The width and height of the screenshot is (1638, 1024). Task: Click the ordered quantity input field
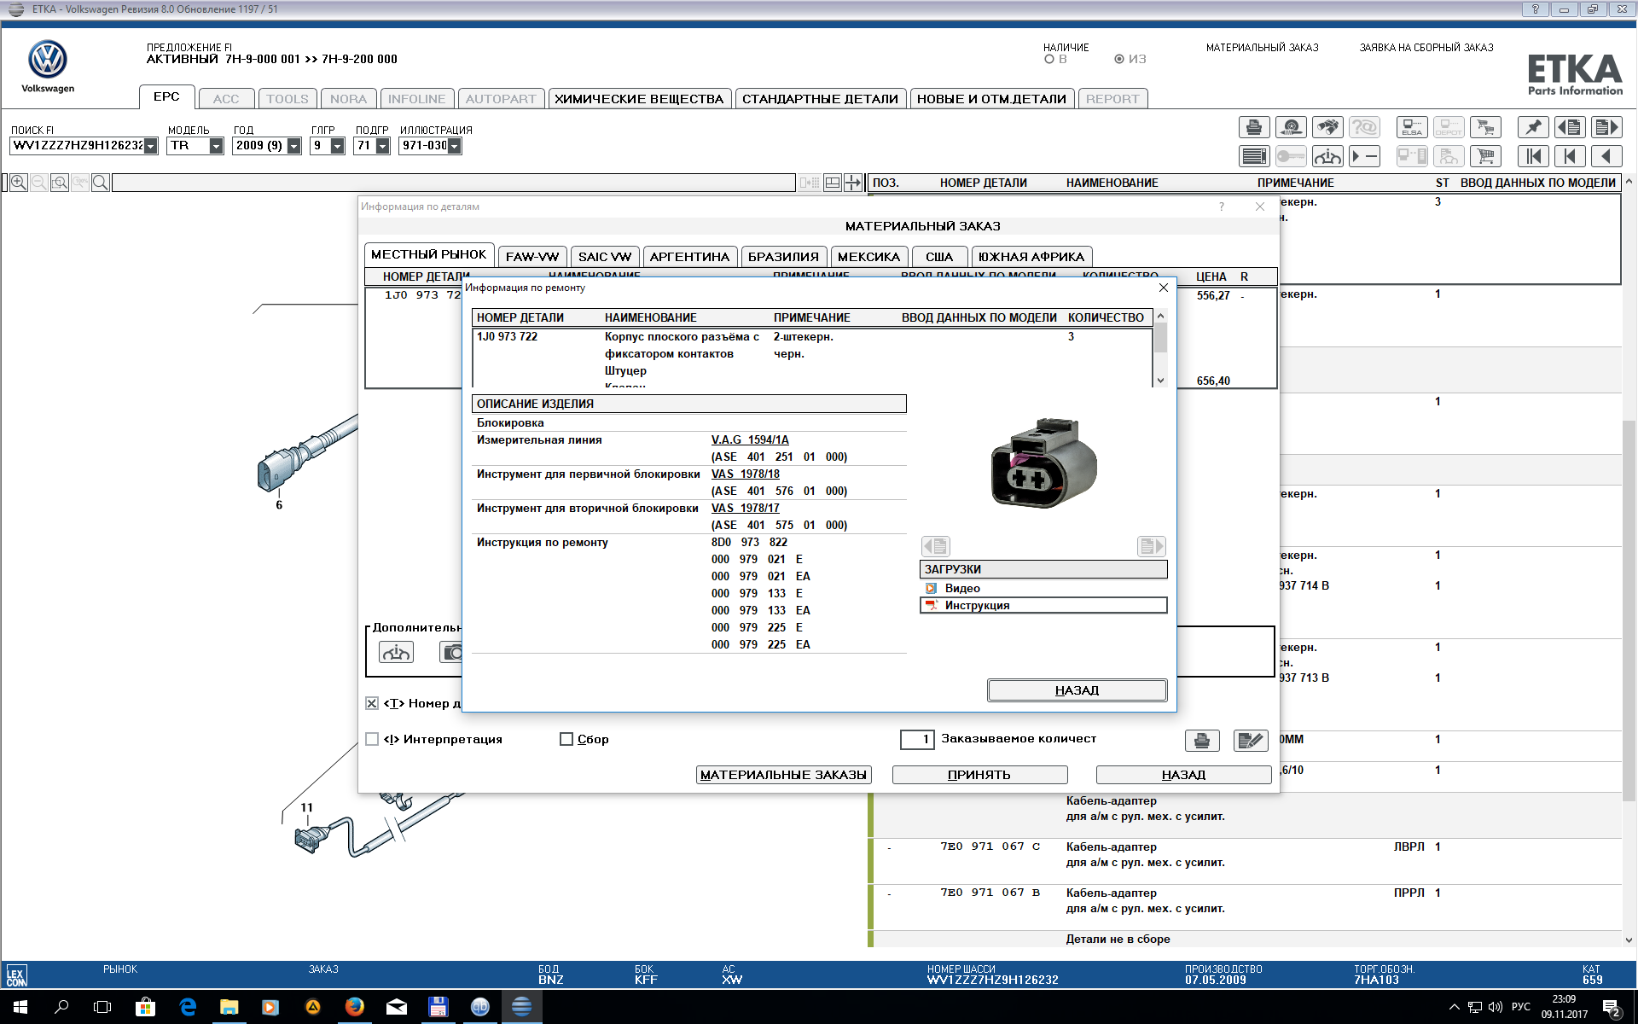pyautogui.click(x=917, y=740)
